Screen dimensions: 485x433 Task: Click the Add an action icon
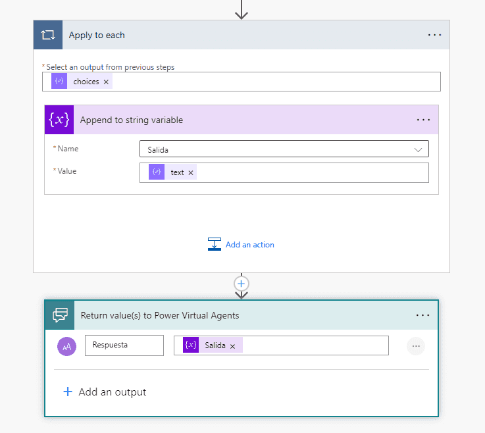(x=215, y=244)
